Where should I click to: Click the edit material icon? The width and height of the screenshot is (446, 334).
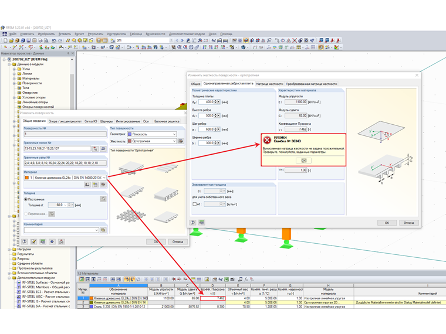[x=103, y=185]
